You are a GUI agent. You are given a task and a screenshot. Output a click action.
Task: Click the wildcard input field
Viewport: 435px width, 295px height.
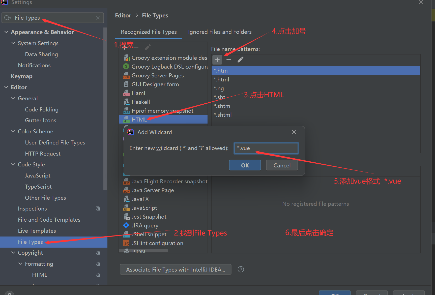click(266, 148)
